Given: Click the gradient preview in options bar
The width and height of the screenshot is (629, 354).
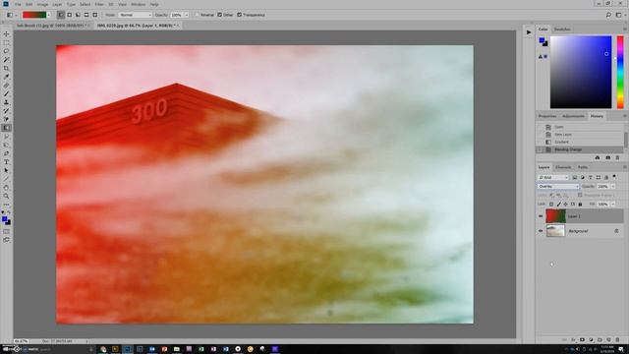Looking at the screenshot, I should [x=34, y=15].
